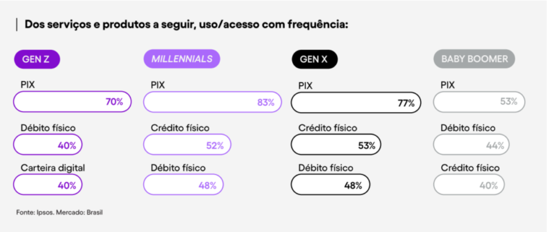Click Gen X PIX 77% bar
The width and height of the screenshot is (549, 232).
(356, 103)
